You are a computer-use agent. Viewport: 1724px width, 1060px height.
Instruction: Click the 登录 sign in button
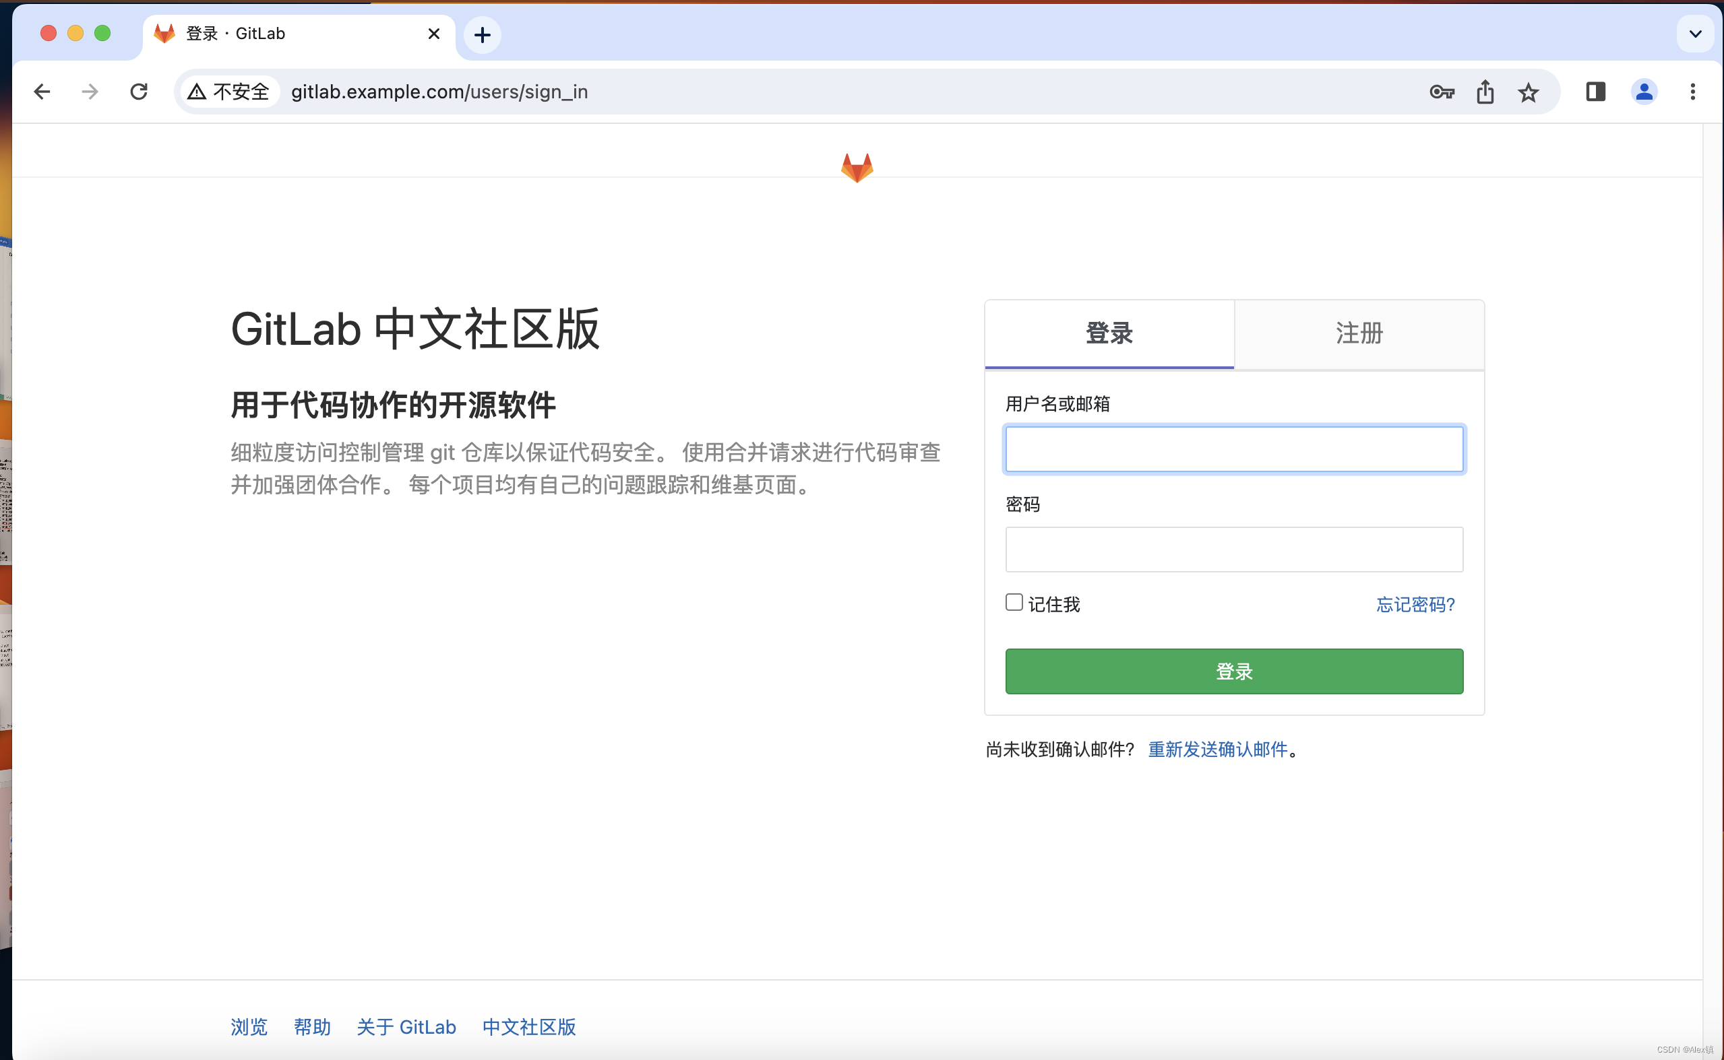[1234, 671]
